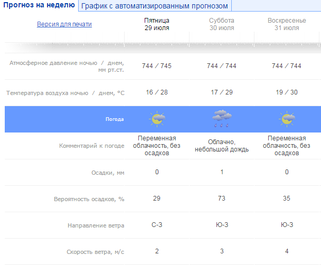This screenshot has width=321, height=265.
Task: Click Saturday's temperature value 17 / 29
Action: [221, 93]
